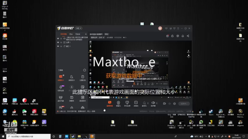Open the document-icon tool in the third toolbox row

pos(82,99)
